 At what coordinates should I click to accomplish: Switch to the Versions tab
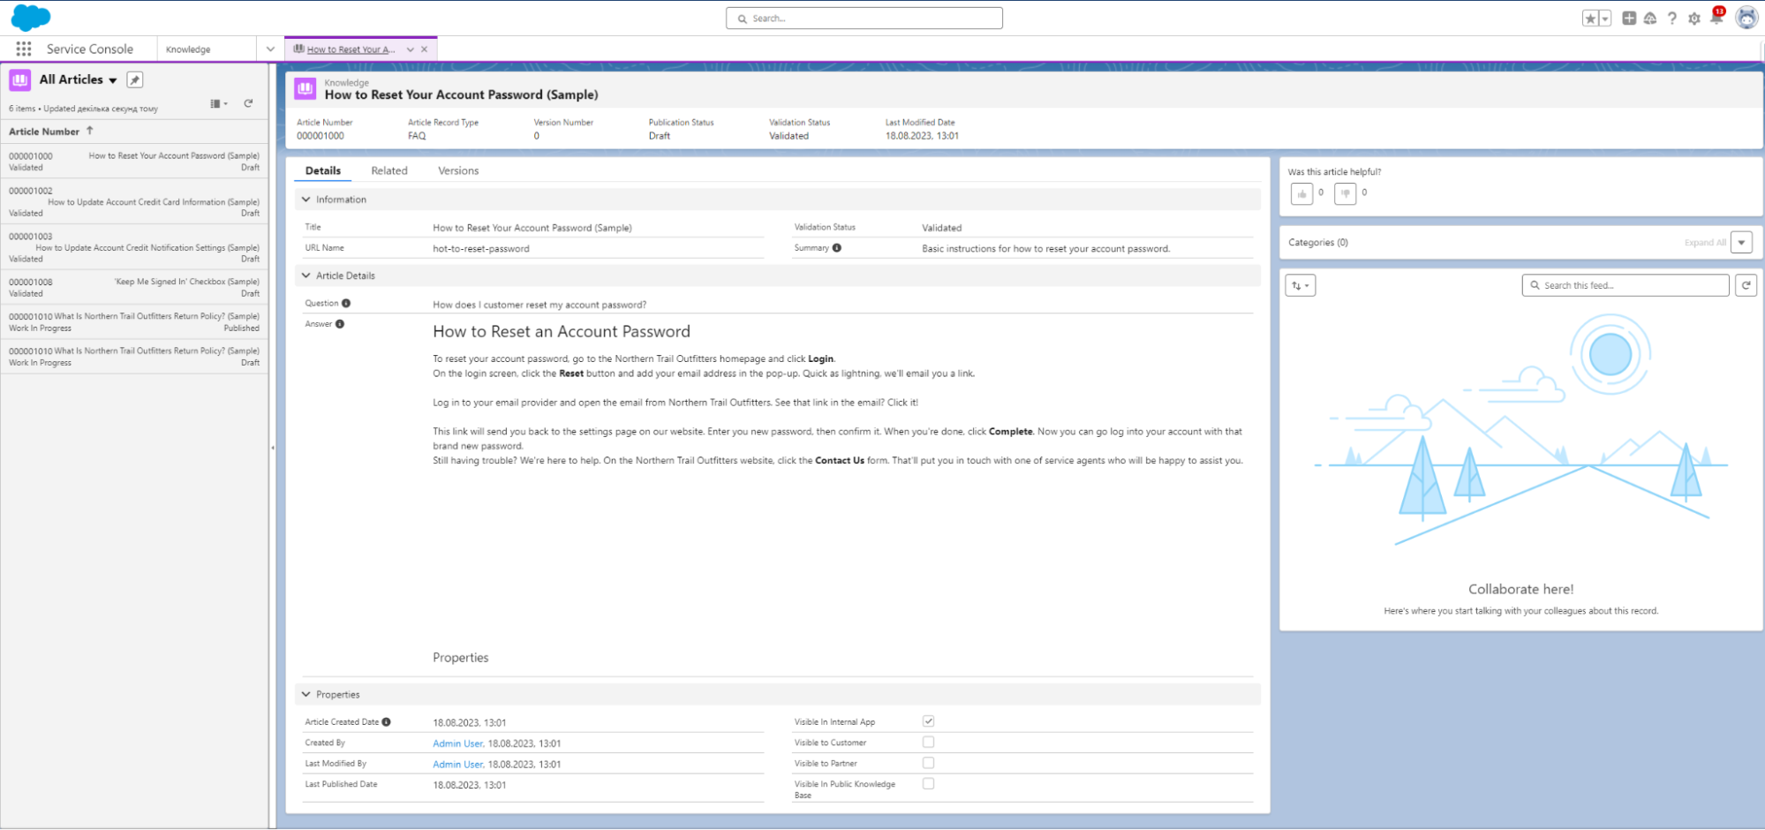click(x=457, y=170)
